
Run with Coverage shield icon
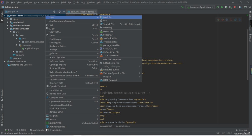(226, 7)
